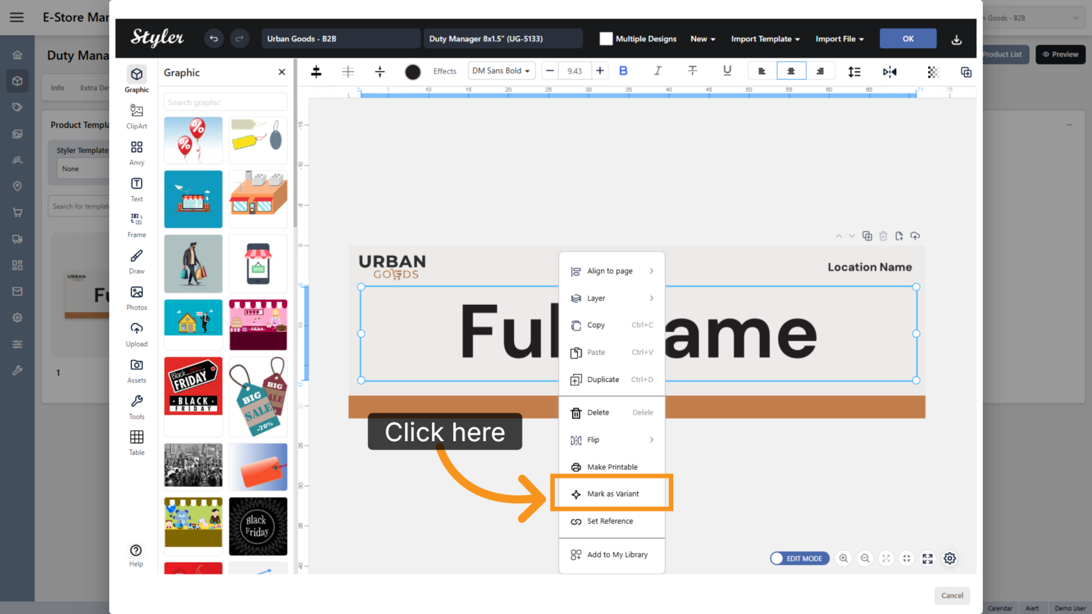
Task: Select Make Printable in the context menu
Action: click(x=612, y=467)
